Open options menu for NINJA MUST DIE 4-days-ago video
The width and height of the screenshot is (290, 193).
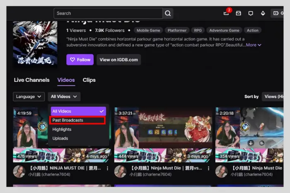107,168
